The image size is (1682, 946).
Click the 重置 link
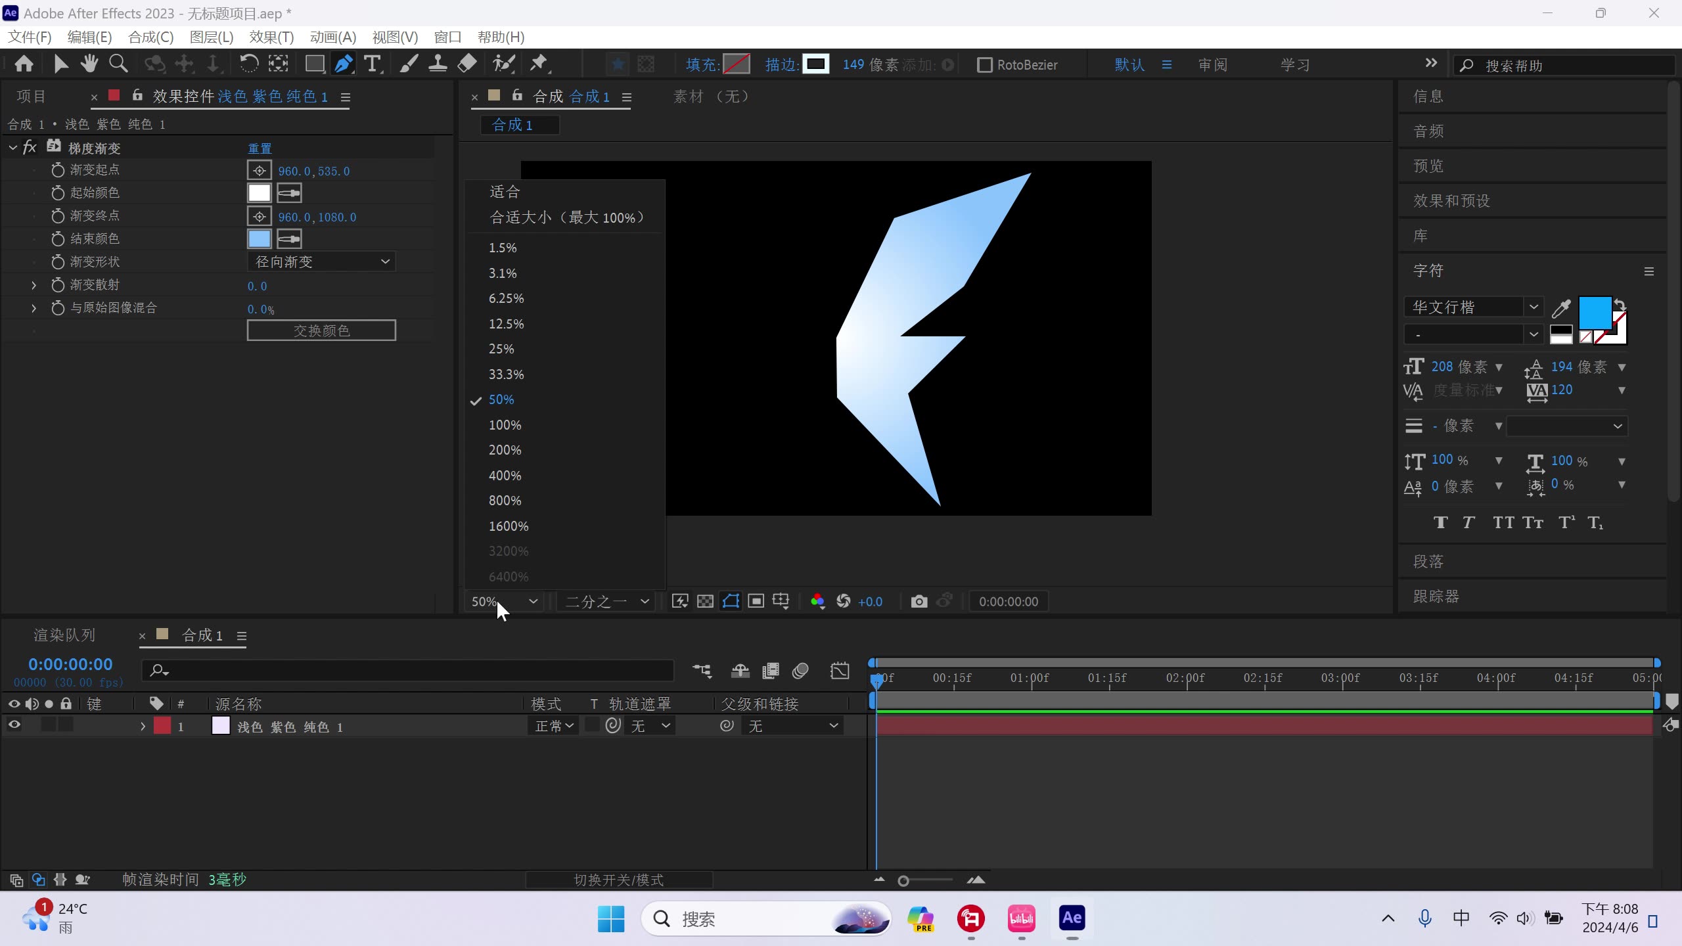(260, 148)
